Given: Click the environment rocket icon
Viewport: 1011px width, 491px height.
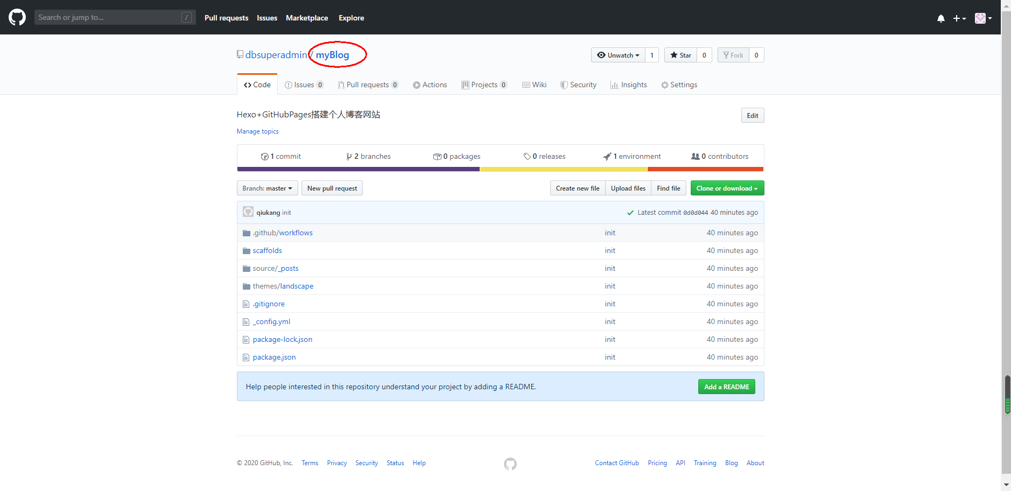Looking at the screenshot, I should tap(607, 157).
